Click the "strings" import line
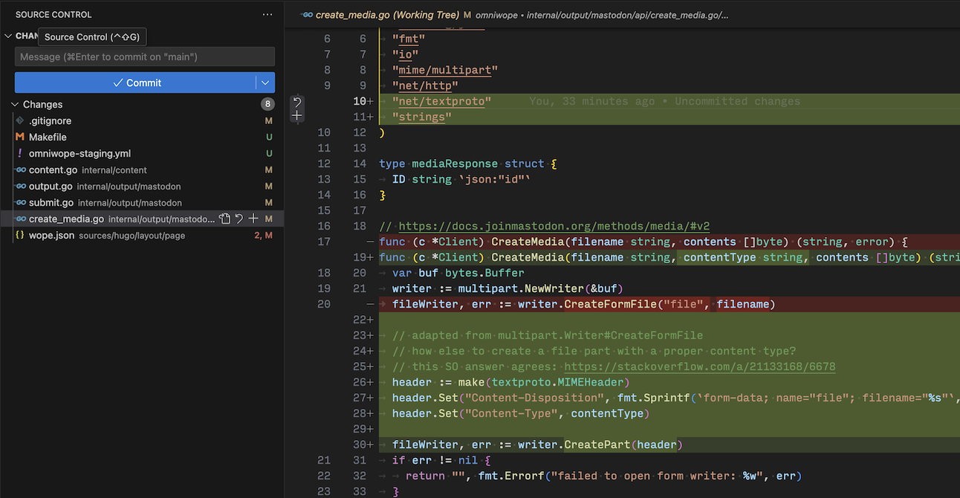960x498 pixels. [x=422, y=117]
